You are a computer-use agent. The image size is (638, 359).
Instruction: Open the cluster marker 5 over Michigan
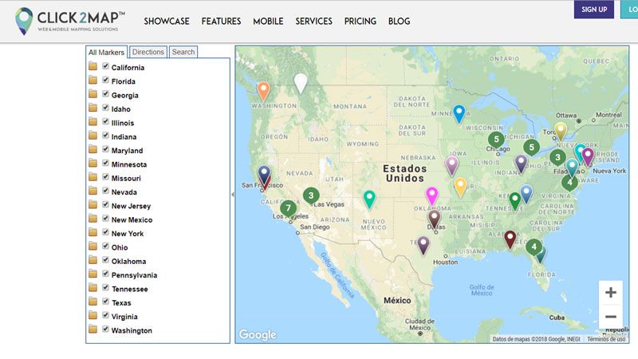pos(531,148)
